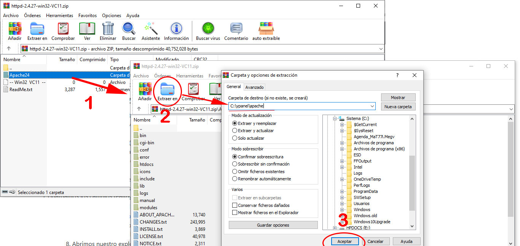The width and height of the screenshot is (520, 246).
Task: Open the Comentario toolbar icon
Action: (x=236, y=31)
